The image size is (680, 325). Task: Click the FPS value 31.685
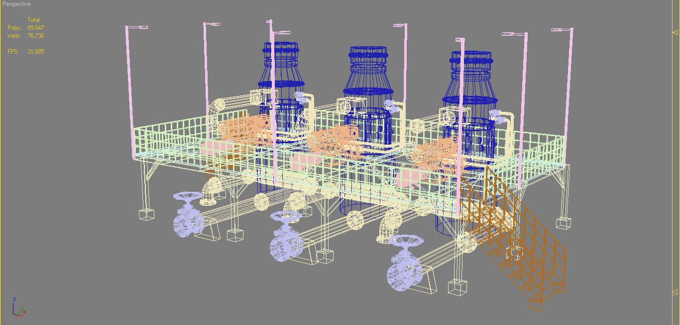pyautogui.click(x=36, y=52)
